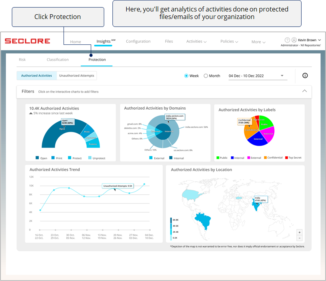Click the Open legend icon under donut chart
This screenshot has height=281, width=326.
(37, 158)
